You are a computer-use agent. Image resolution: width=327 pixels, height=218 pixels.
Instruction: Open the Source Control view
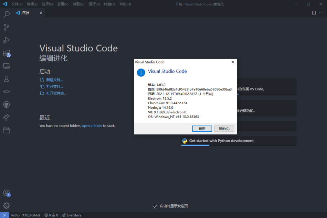[7, 27]
